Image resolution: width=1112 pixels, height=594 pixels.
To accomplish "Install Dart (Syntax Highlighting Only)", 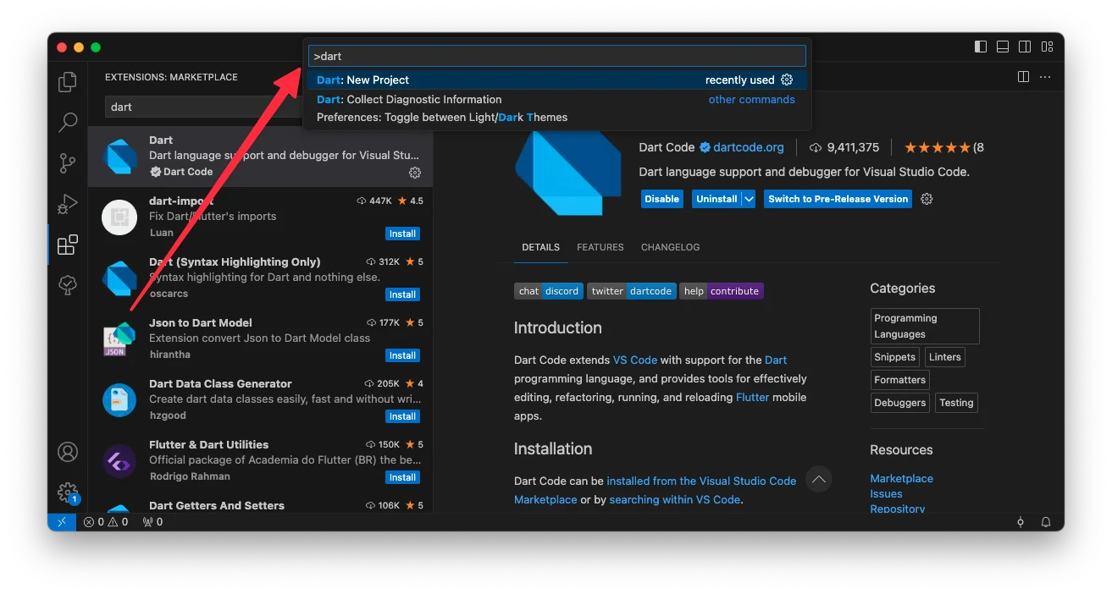I will [402, 294].
